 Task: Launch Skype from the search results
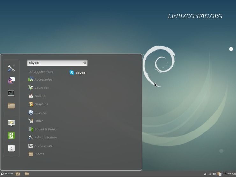tap(77, 73)
